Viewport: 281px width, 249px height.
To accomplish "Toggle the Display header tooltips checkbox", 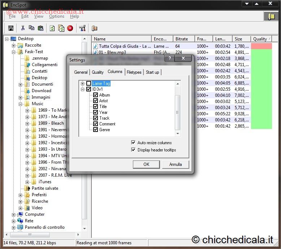I will (134, 150).
